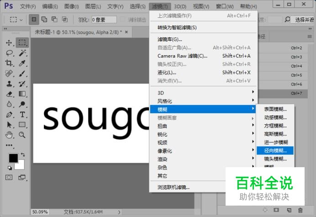The height and width of the screenshot is (217, 316).
Task: Expand the 3D filter submenu
Action: [x=204, y=93]
